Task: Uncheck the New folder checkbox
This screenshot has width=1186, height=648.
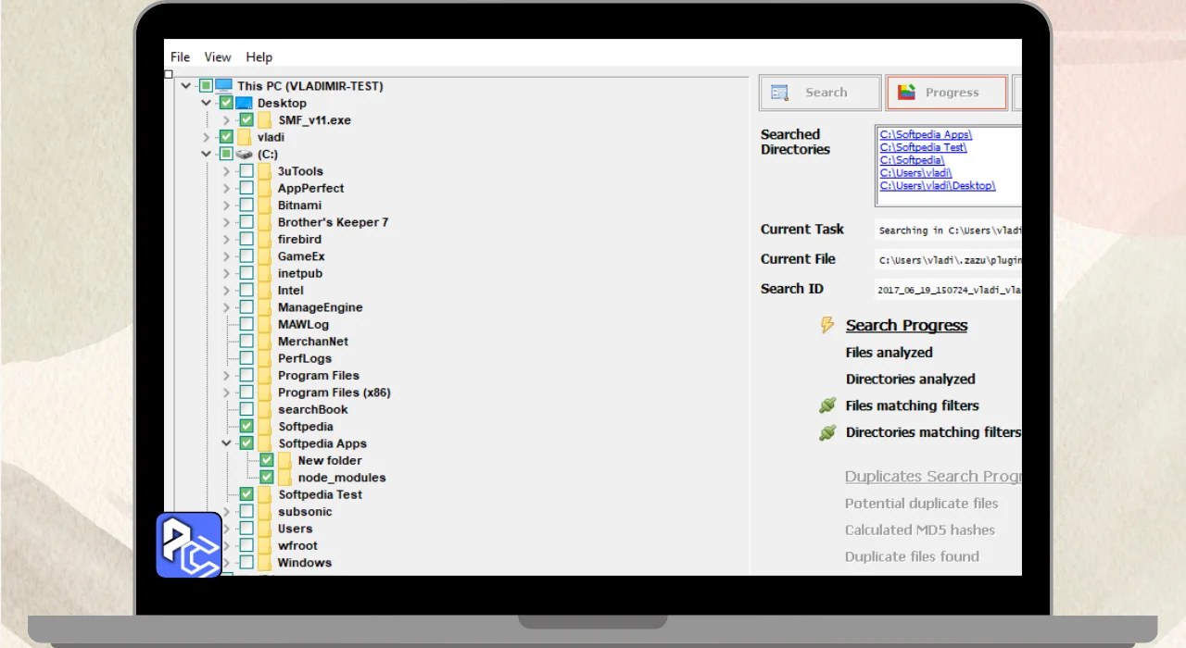Action: pyautogui.click(x=267, y=460)
